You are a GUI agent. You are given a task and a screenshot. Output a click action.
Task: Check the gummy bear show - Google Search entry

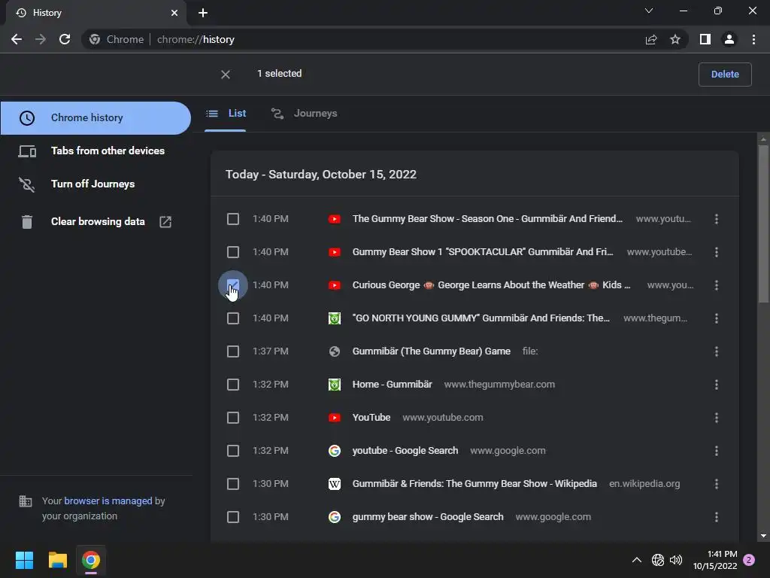coord(233,517)
